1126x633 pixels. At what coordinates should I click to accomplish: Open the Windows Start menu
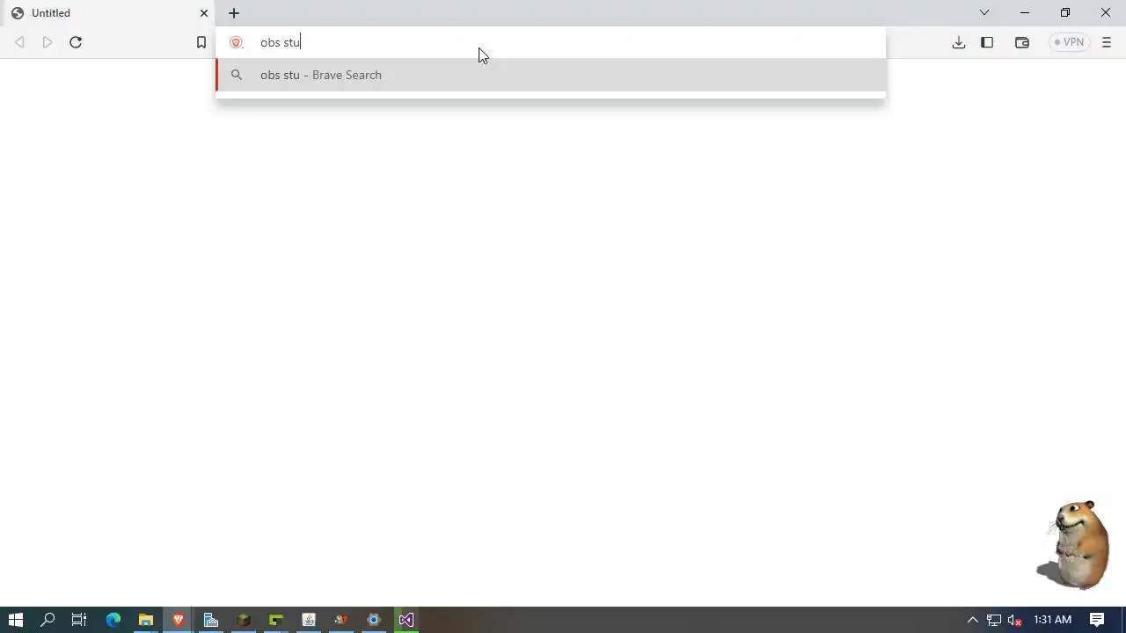[x=15, y=620]
